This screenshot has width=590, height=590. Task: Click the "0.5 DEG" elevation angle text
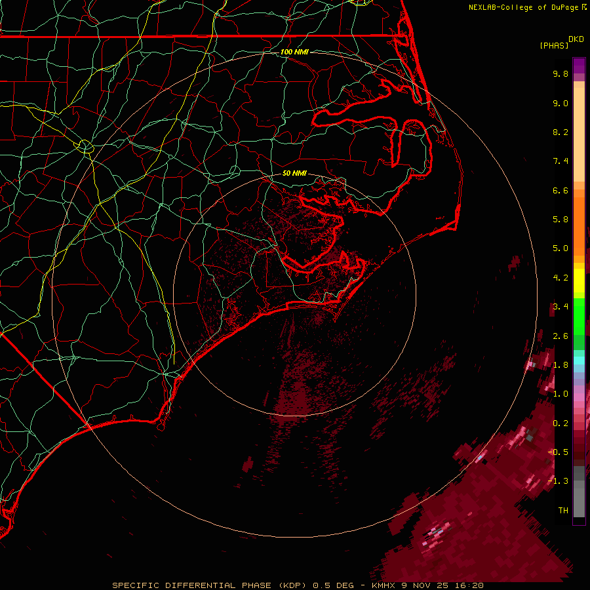coord(334,585)
